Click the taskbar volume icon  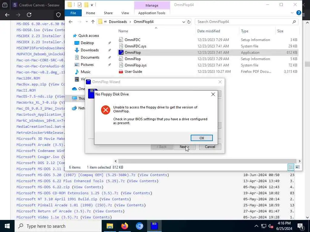tap(271, 226)
